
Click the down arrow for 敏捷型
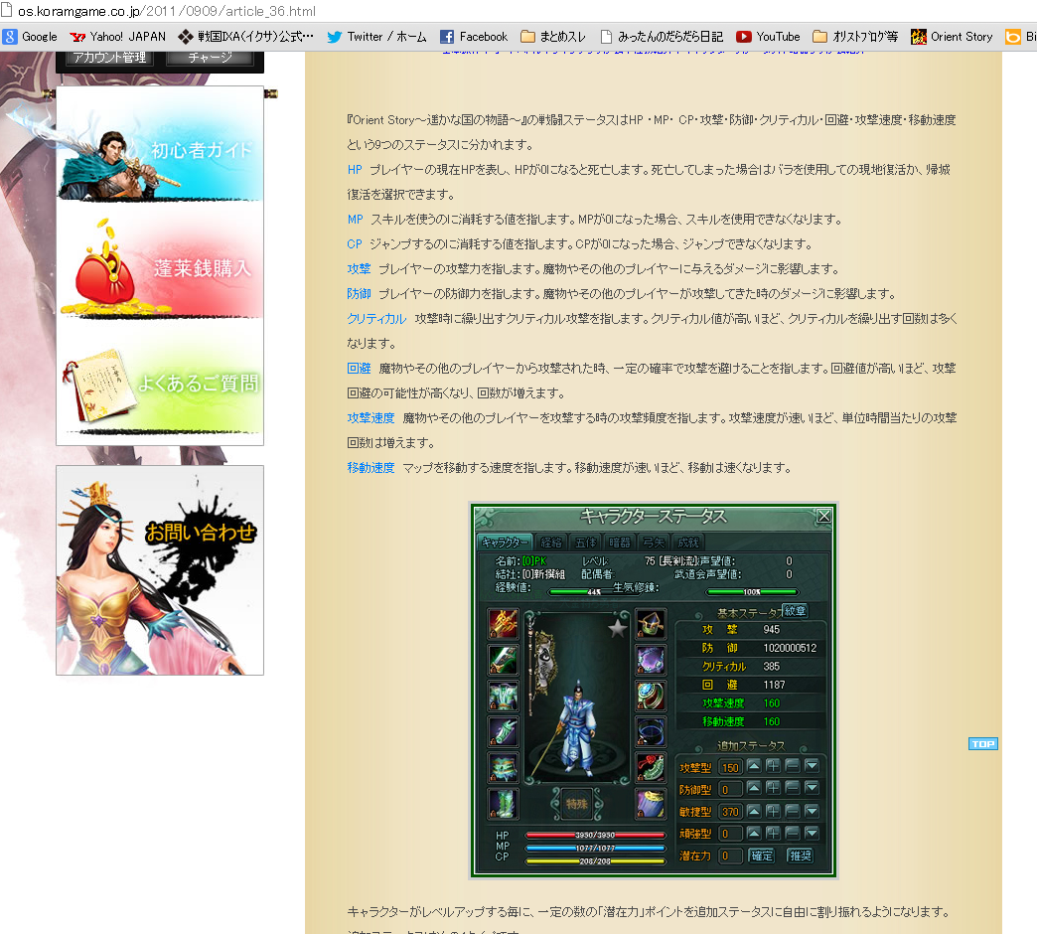click(812, 811)
